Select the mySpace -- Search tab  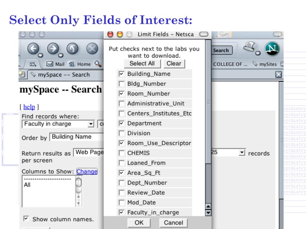(x=64, y=75)
